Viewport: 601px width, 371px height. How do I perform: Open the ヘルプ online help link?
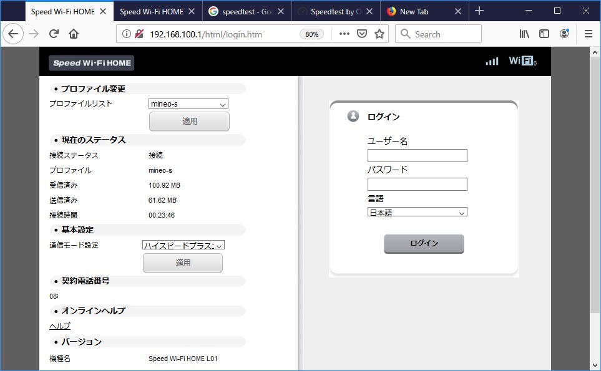(x=60, y=326)
